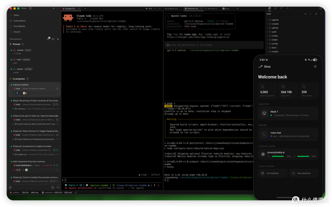
Task: Click New Worktree quick action
Action: click(x=304, y=173)
